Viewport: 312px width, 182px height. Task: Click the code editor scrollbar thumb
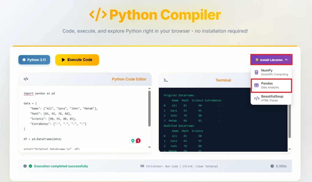149,108
